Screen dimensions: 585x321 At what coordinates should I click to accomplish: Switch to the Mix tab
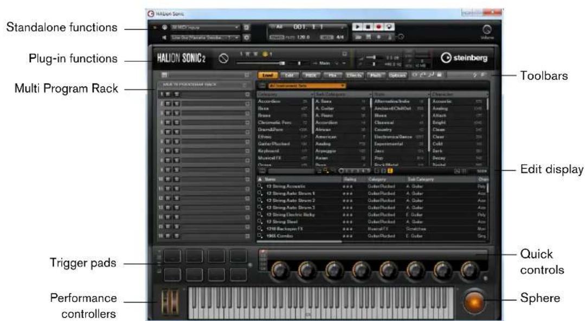pyautogui.click(x=332, y=75)
